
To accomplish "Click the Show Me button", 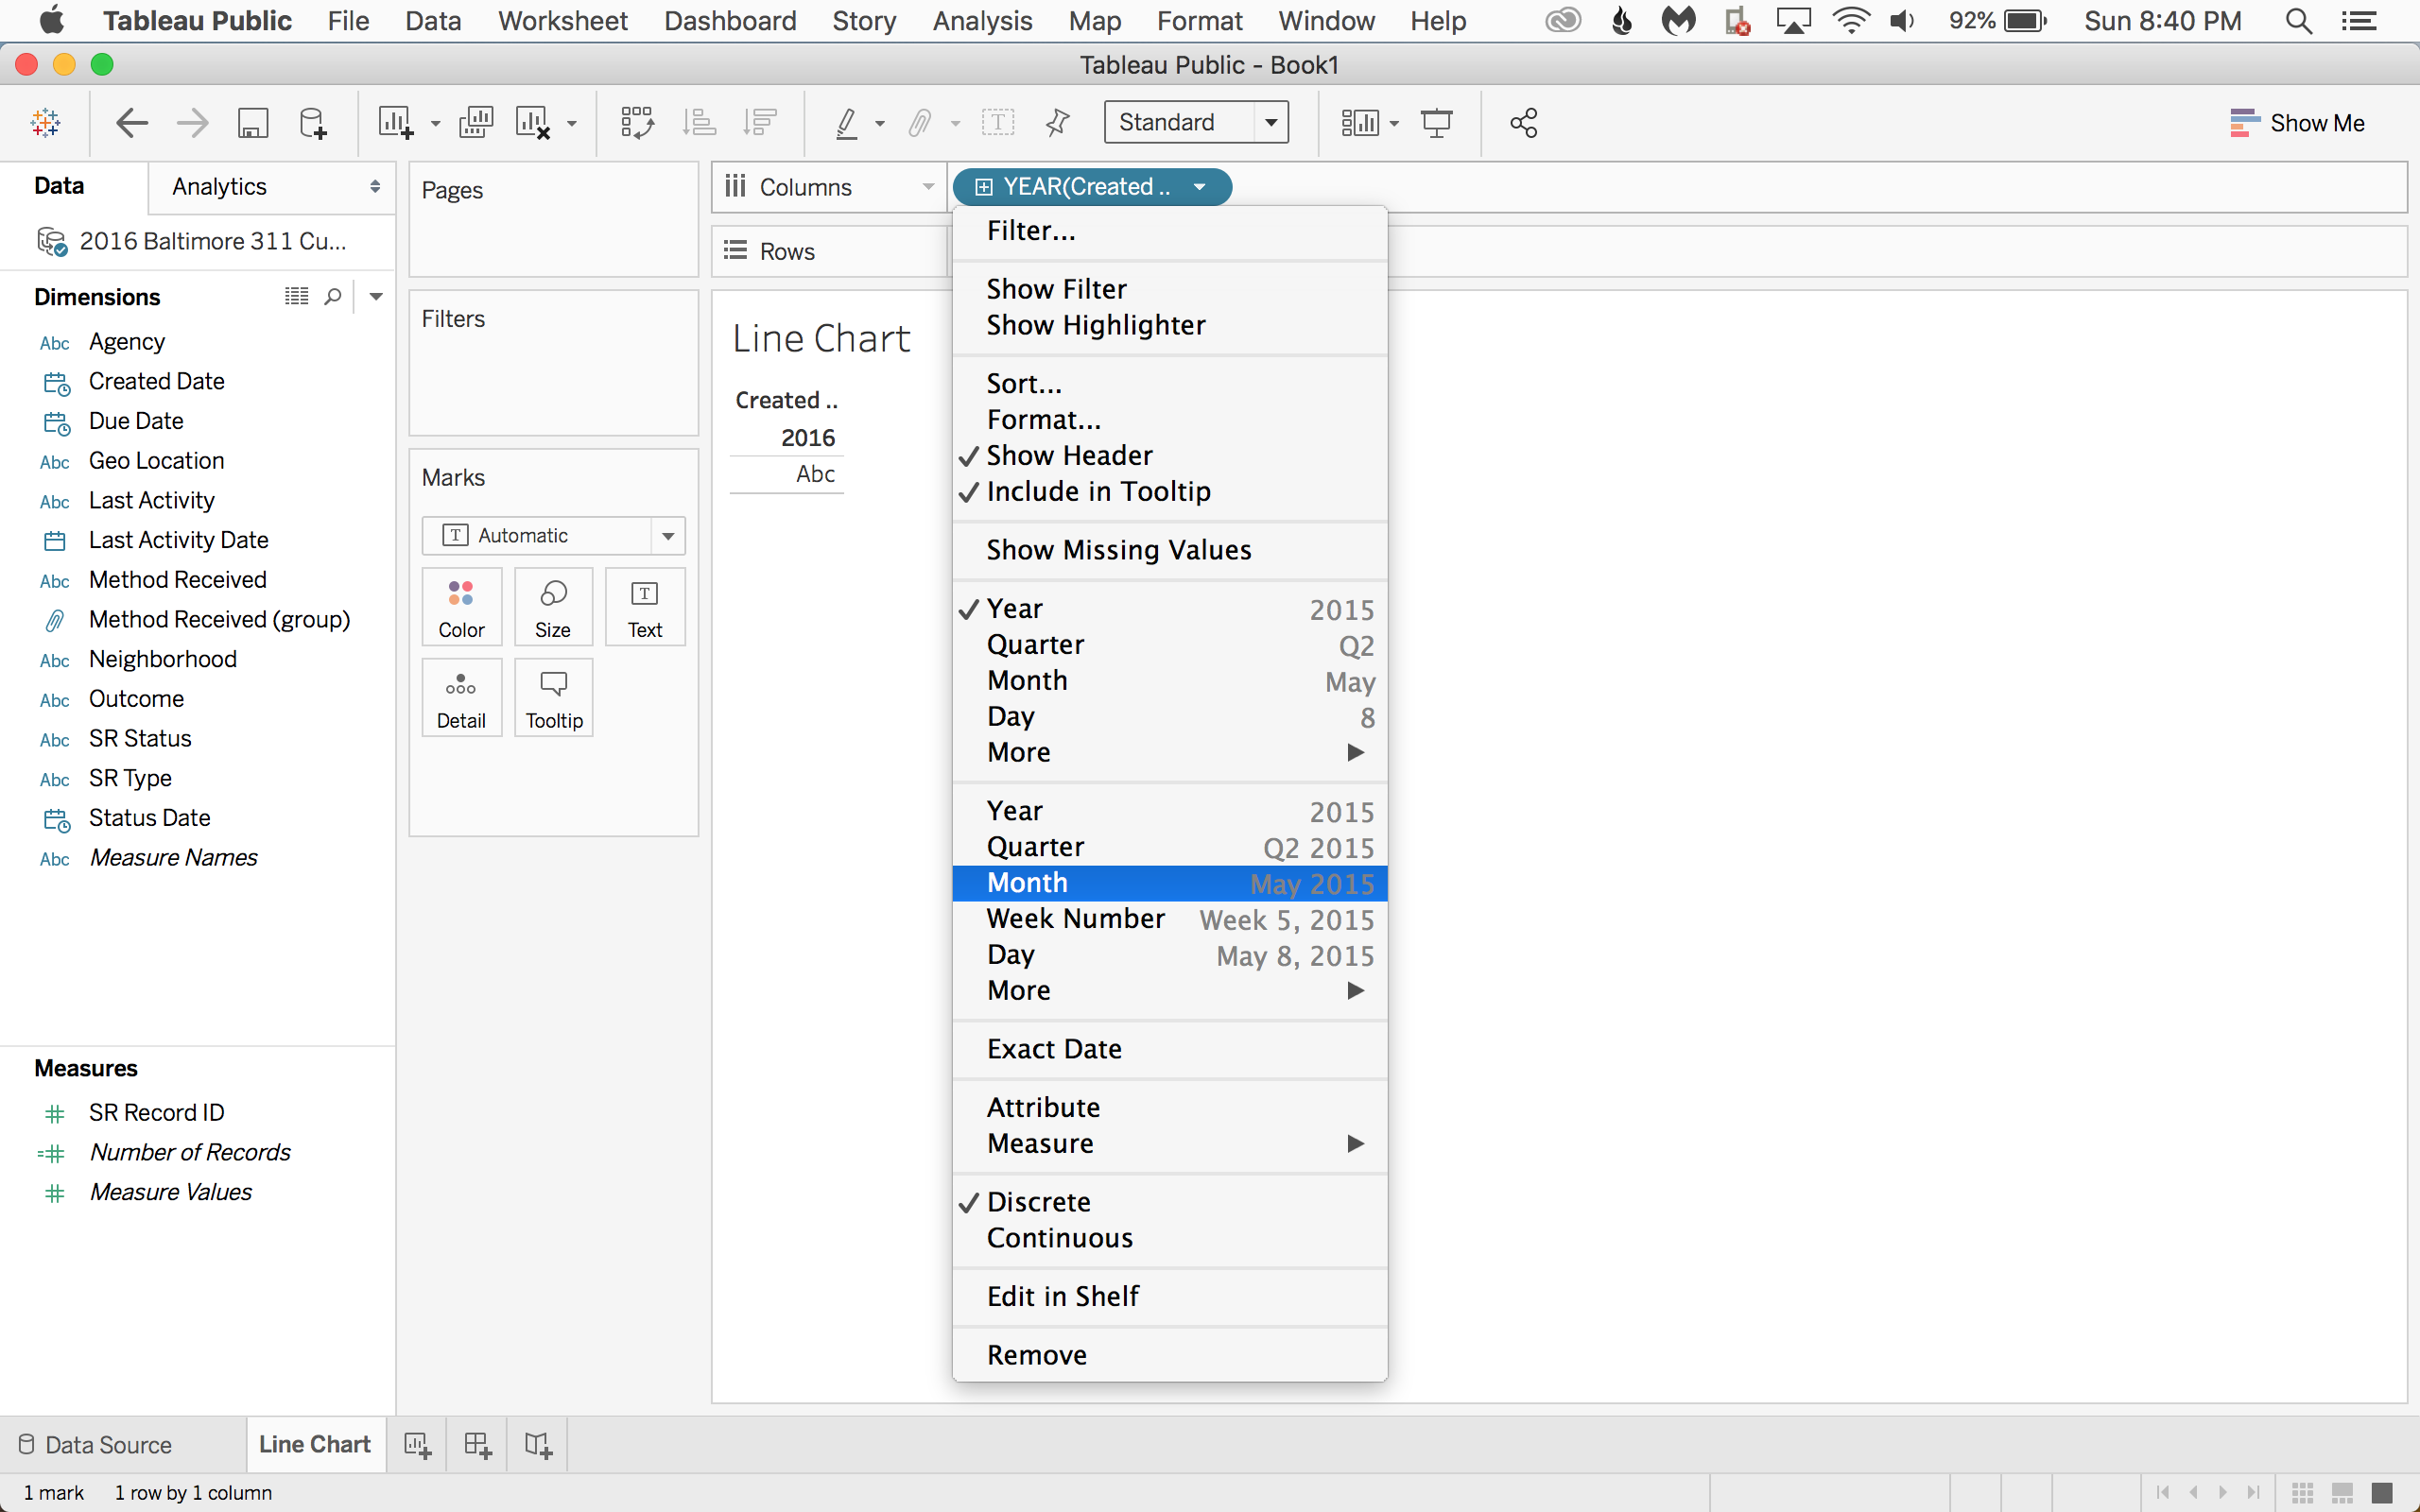I will (2297, 123).
